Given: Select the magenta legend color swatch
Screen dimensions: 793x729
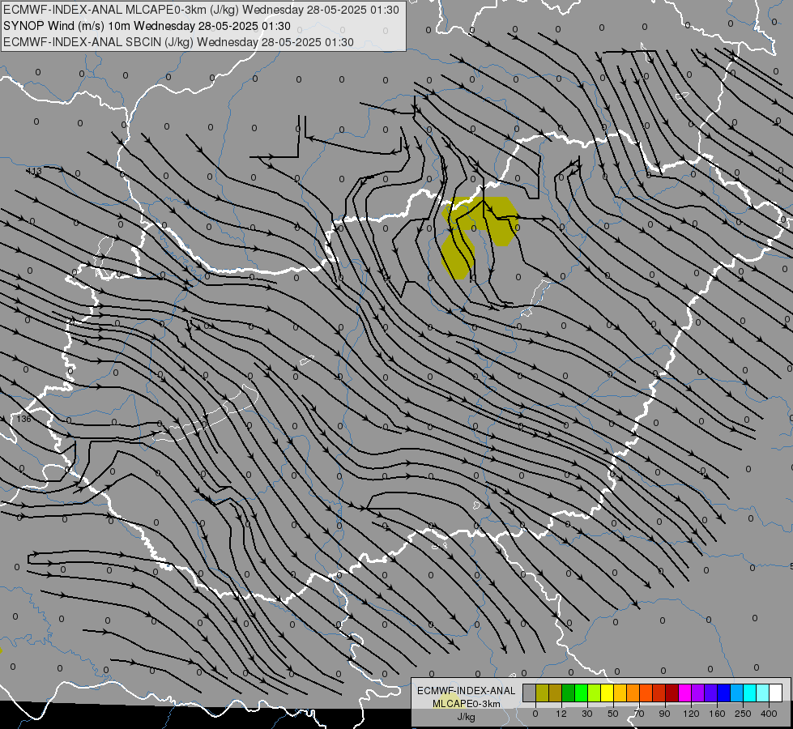Looking at the screenshot, I should pos(684,693).
